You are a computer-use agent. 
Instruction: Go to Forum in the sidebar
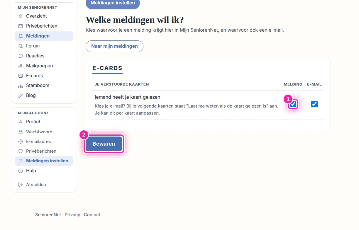(44, 46)
